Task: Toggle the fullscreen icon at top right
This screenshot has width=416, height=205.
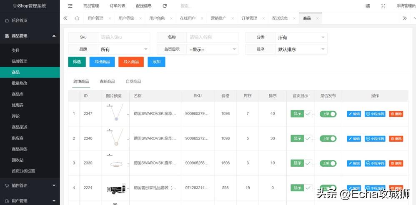Action: [x=383, y=6]
